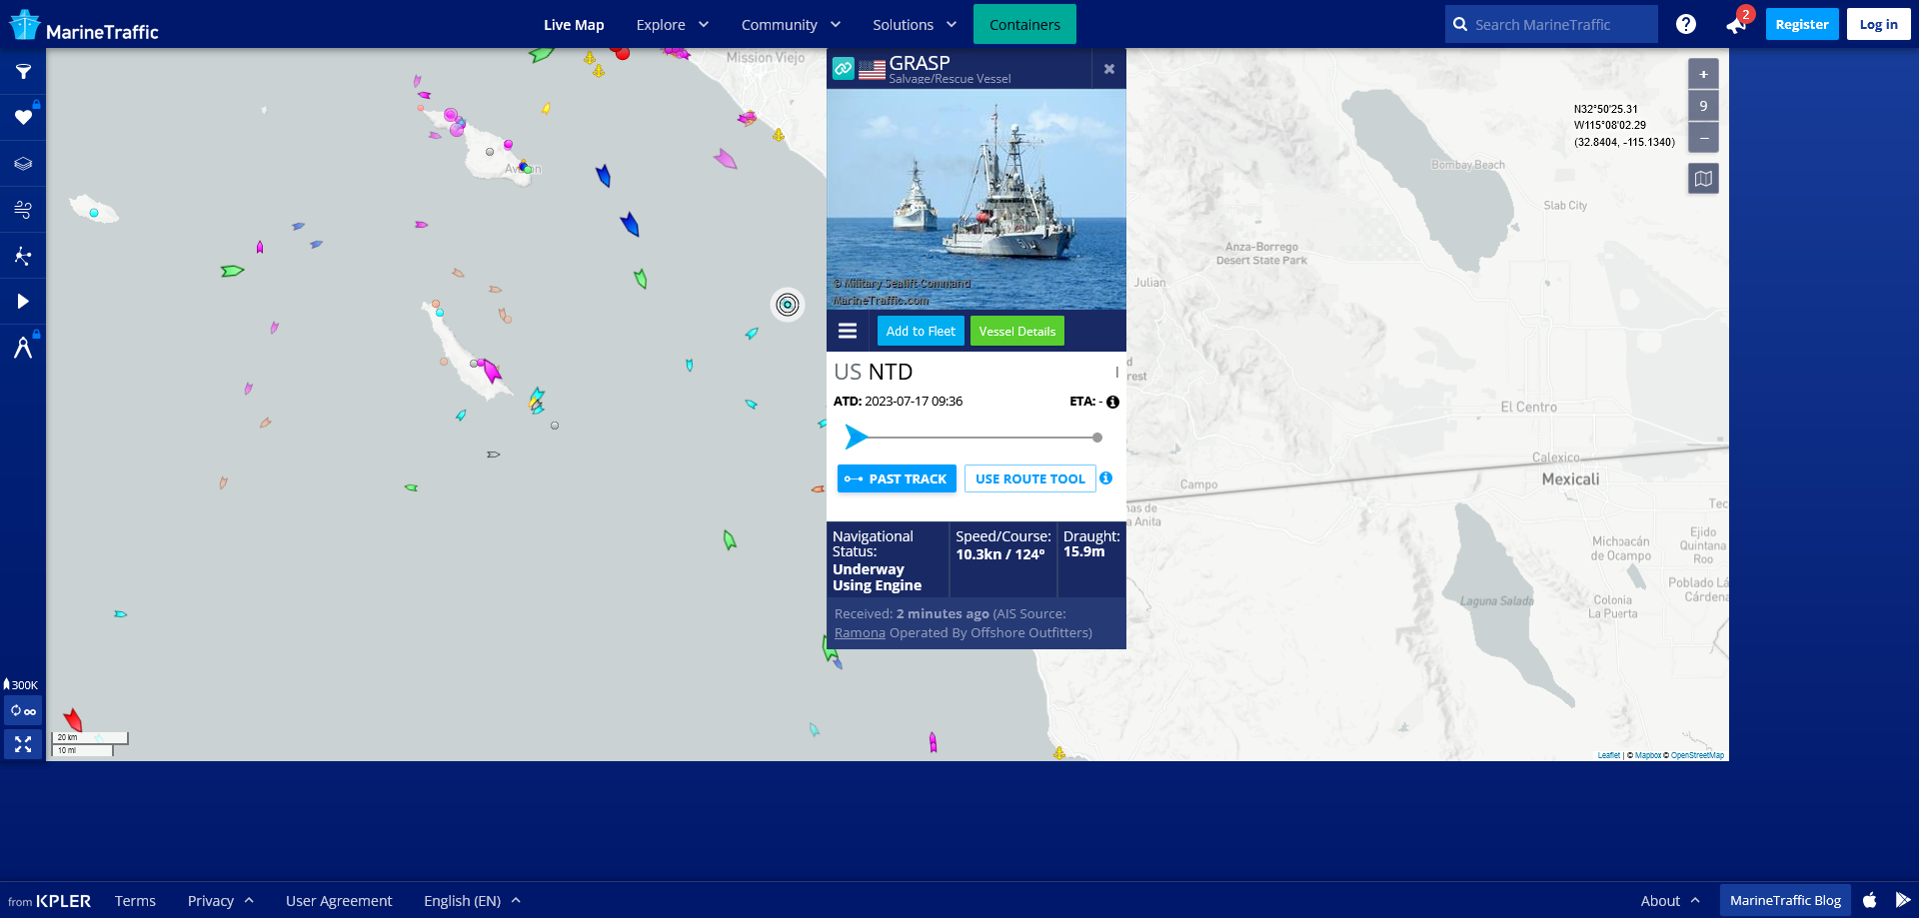This screenshot has height=918, width=1919.
Task: Click the ETA info icon
Action: (1112, 402)
